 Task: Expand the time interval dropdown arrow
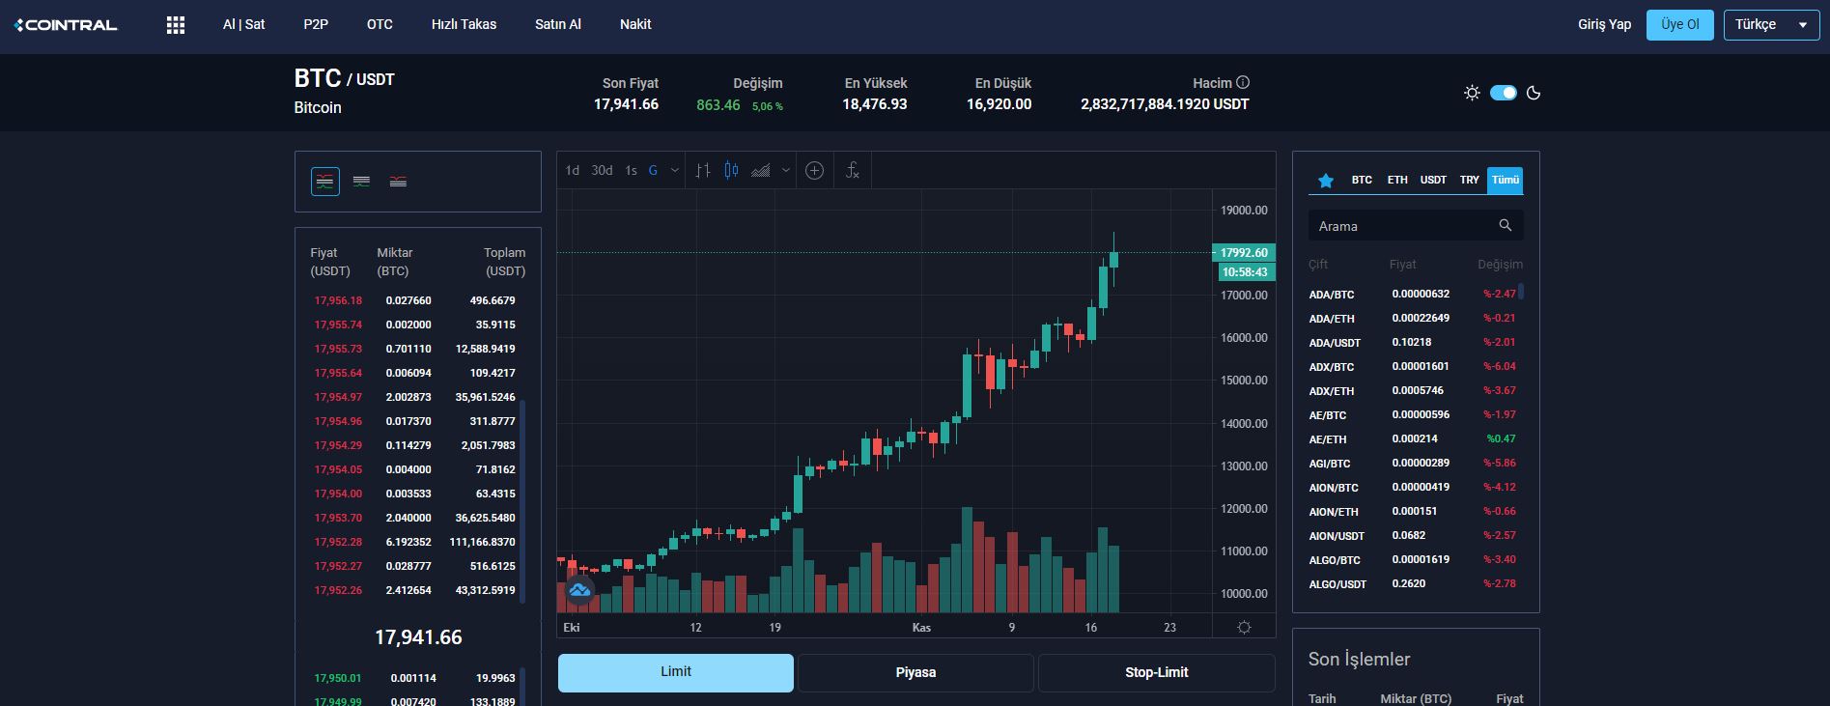click(675, 171)
